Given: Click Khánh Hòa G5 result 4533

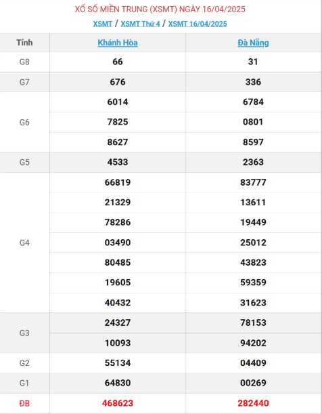Looking at the screenshot, I should click(118, 162).
